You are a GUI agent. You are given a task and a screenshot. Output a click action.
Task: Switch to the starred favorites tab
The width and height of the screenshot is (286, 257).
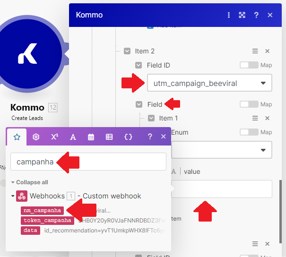(17, 137)
